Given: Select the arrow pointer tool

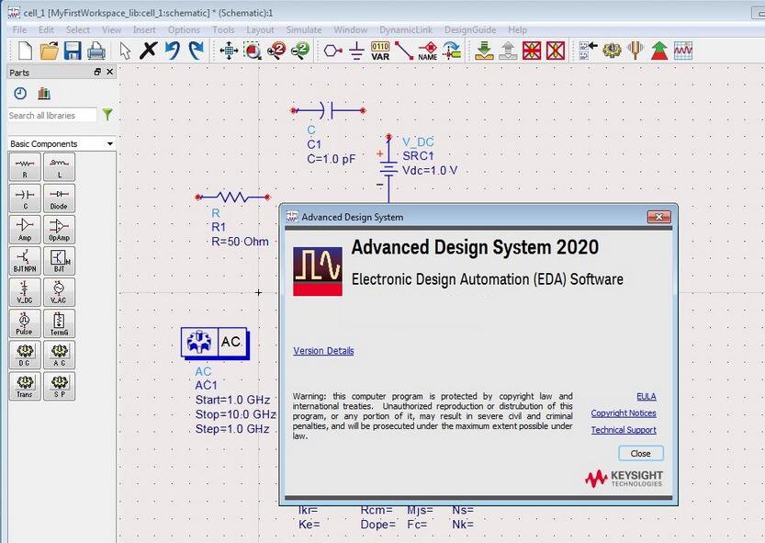Looking at the screenshot, I should tap(126, 51).
